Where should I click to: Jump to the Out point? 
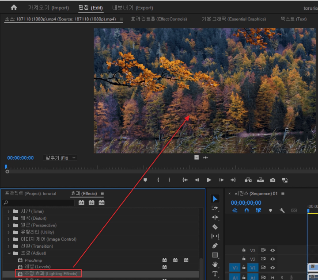point(233,180)
